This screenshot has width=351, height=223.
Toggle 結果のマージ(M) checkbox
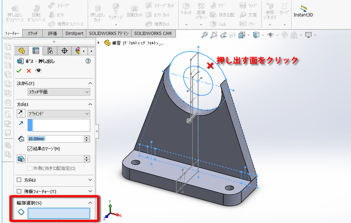click(x=30, y=148)
